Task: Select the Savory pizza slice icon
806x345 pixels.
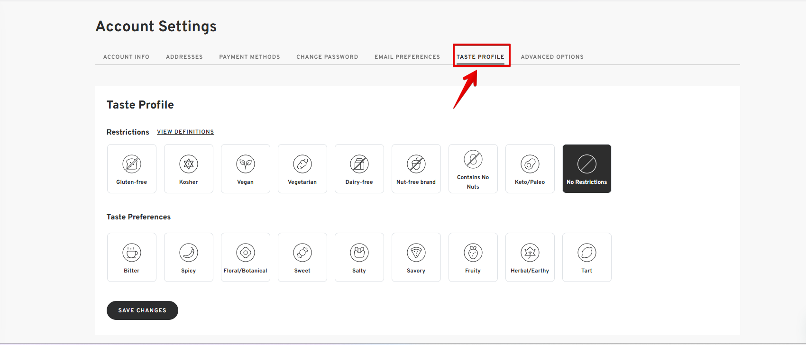Action: coord(416,253)
